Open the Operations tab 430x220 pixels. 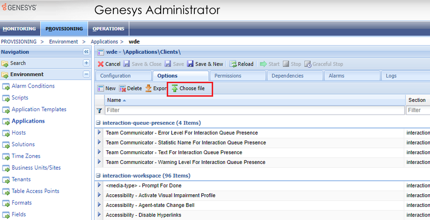pyautogui.click(x=108, y=29)
